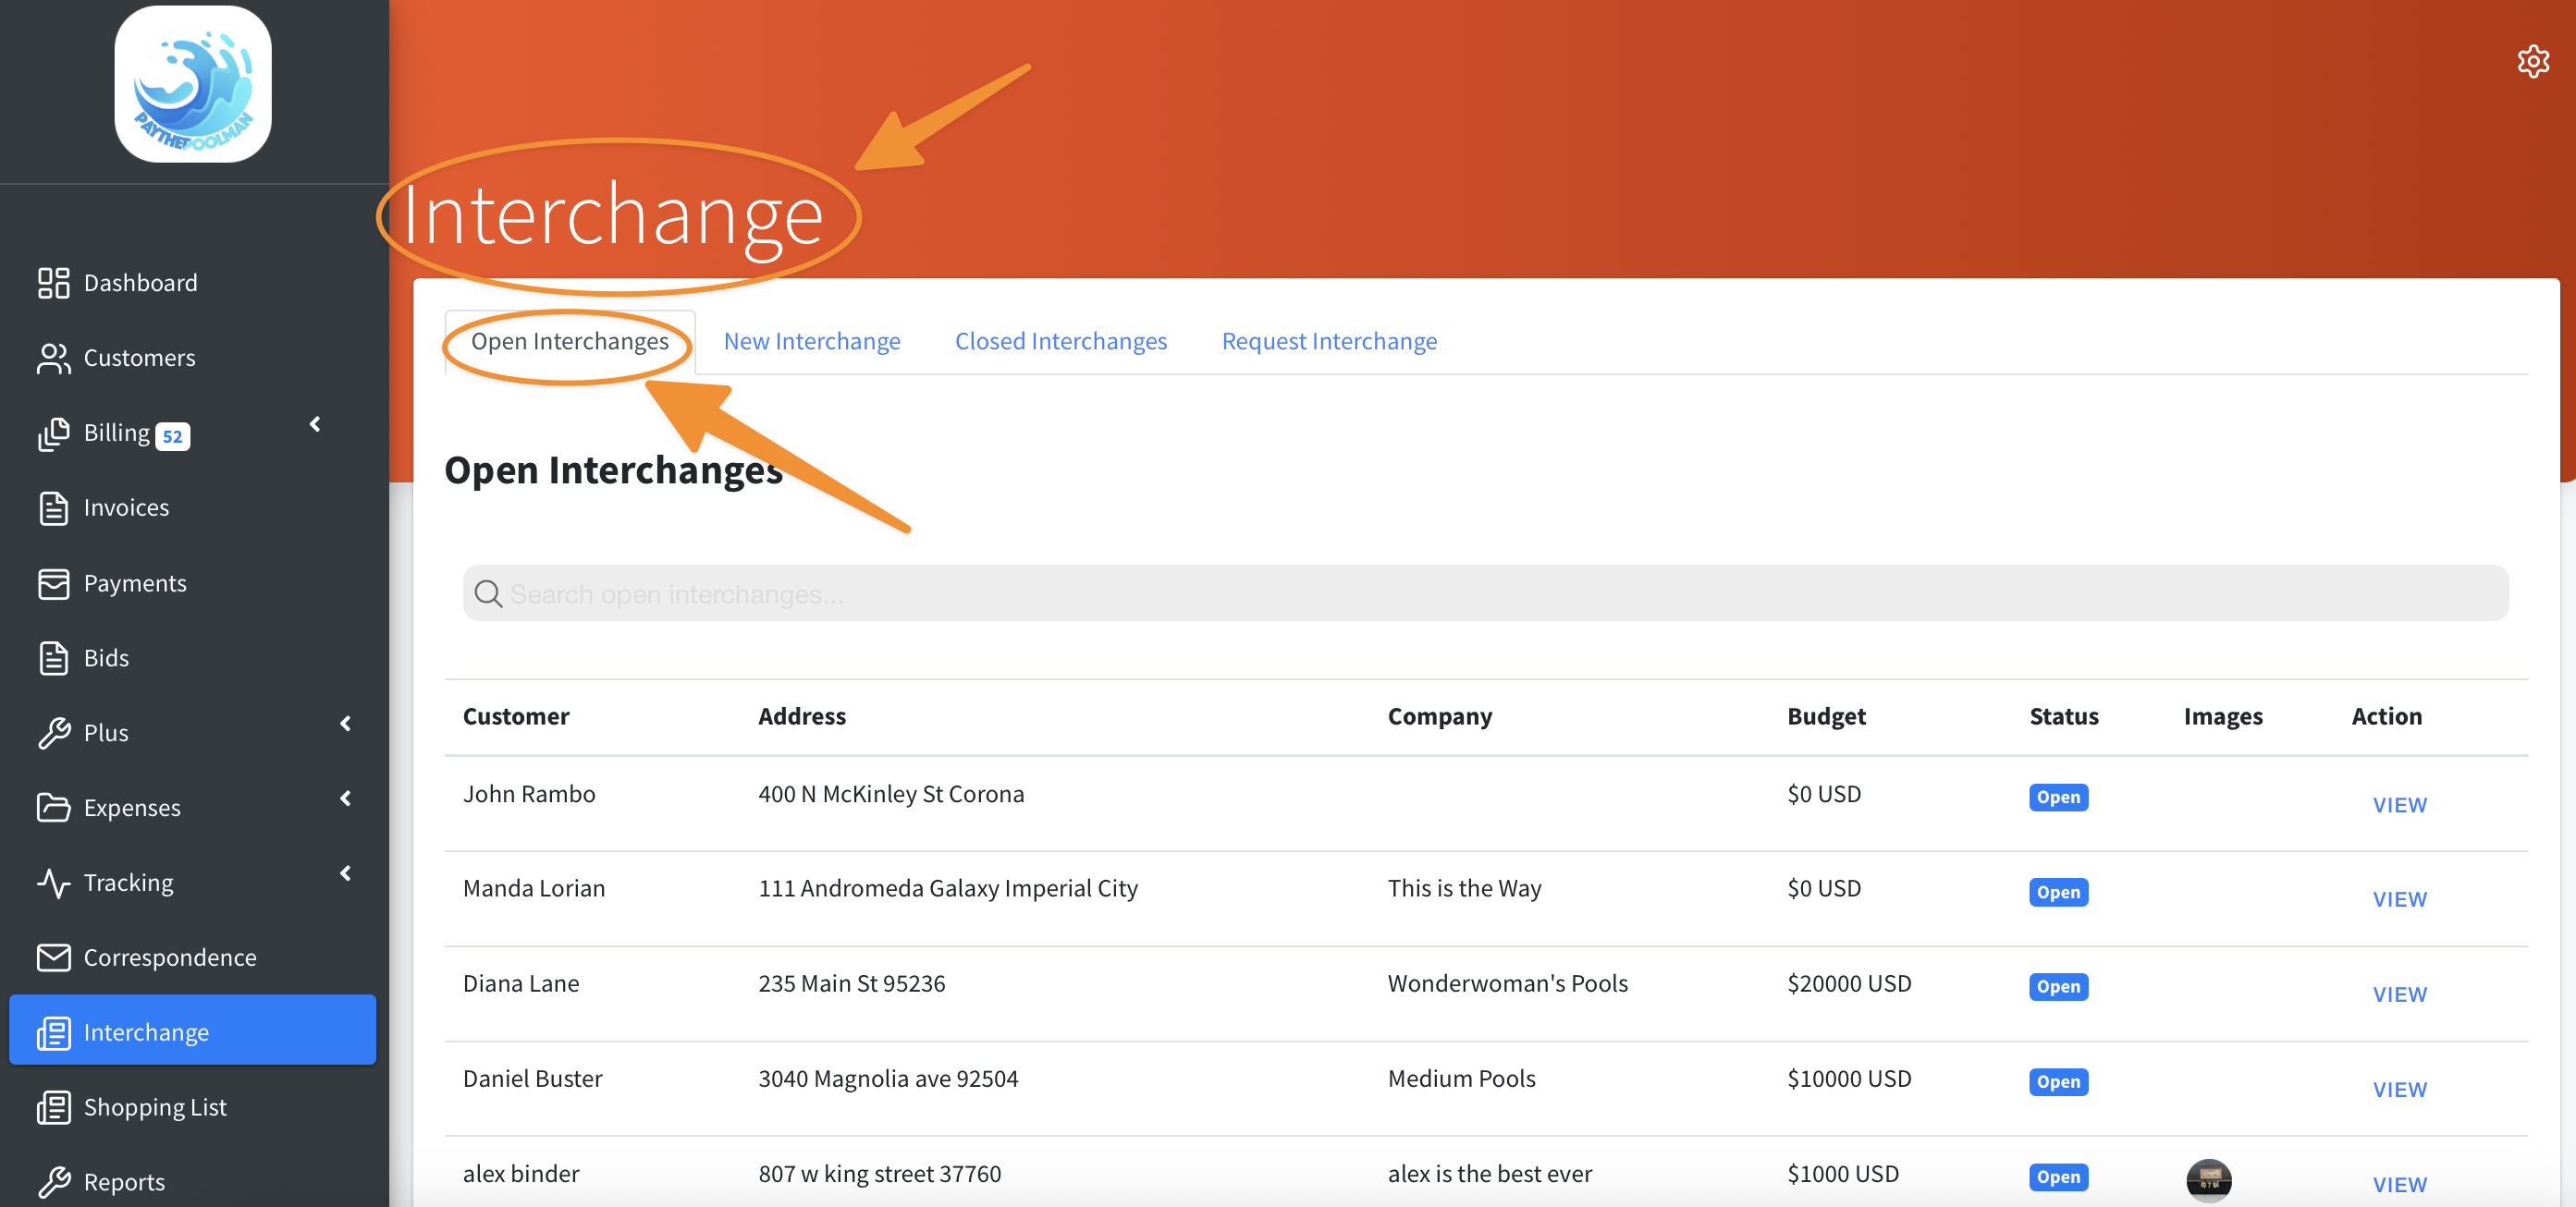Click the PayThePoolMan logo

coord(193,85)
